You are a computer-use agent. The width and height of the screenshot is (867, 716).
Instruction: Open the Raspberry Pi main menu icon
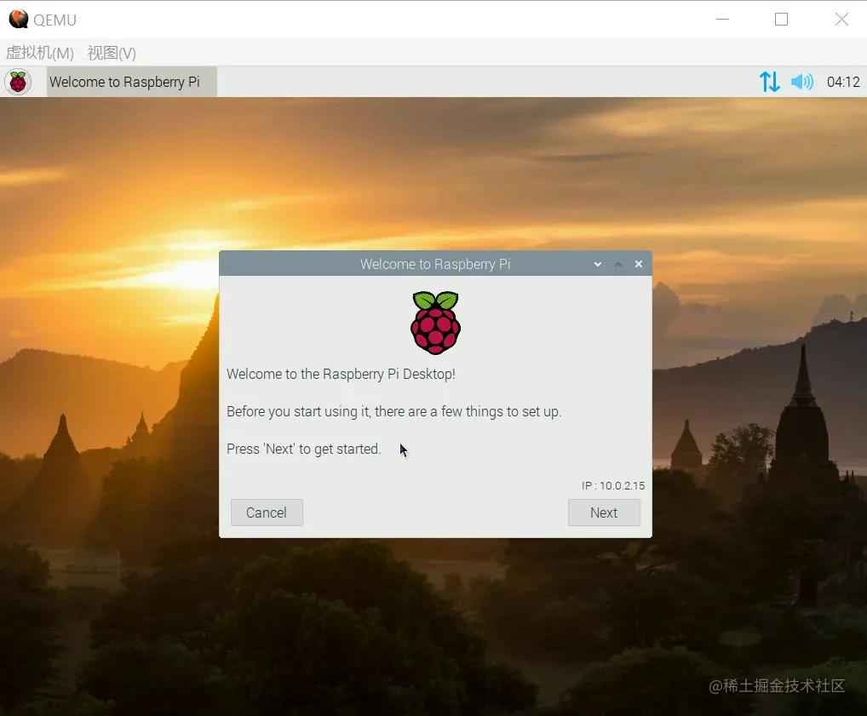pyautogui.click(x=18, y=82)
